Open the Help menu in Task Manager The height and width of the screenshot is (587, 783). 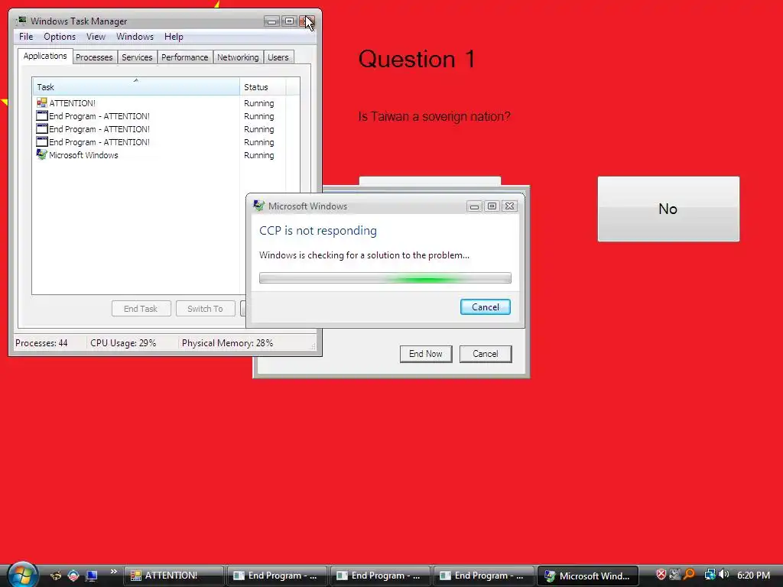click(x=174, y=37)
